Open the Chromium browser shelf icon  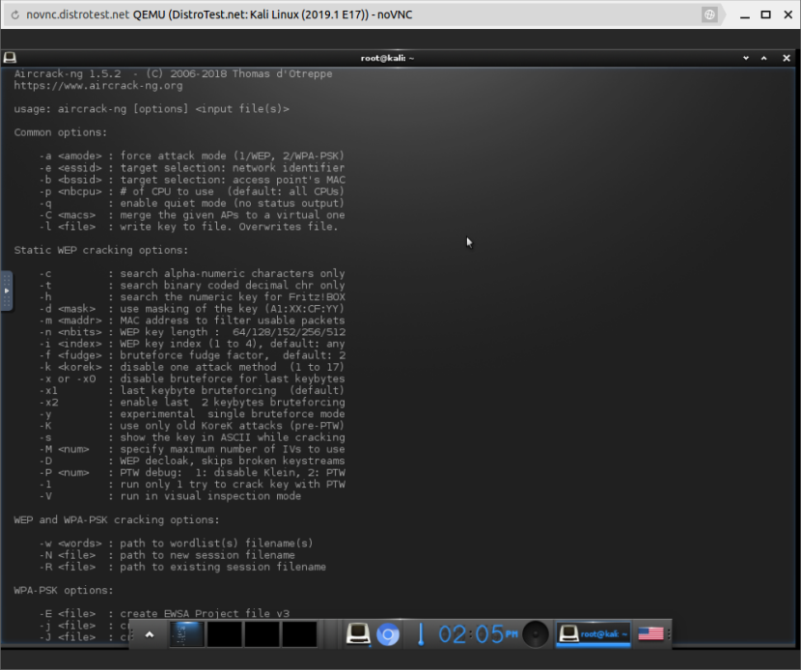pyautogui.click(x=388, y=634)
